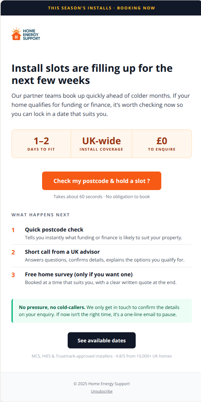Screen dimensions: 201x402
Task: Click step number 2 orange numeral
Action: pos(13,252)
